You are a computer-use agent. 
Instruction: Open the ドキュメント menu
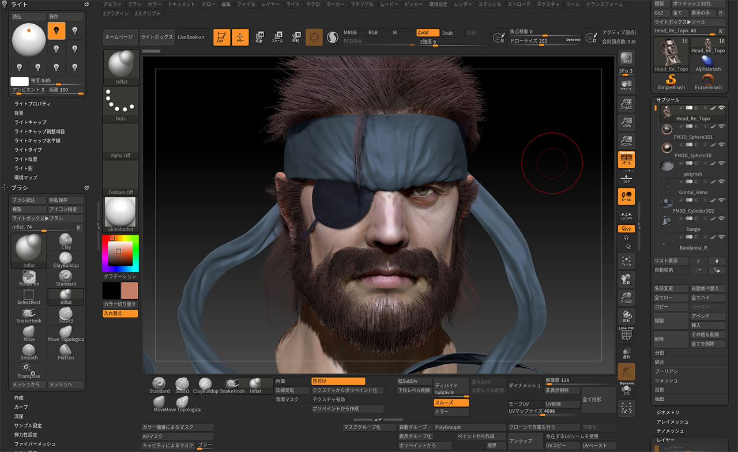pos(182,4)
